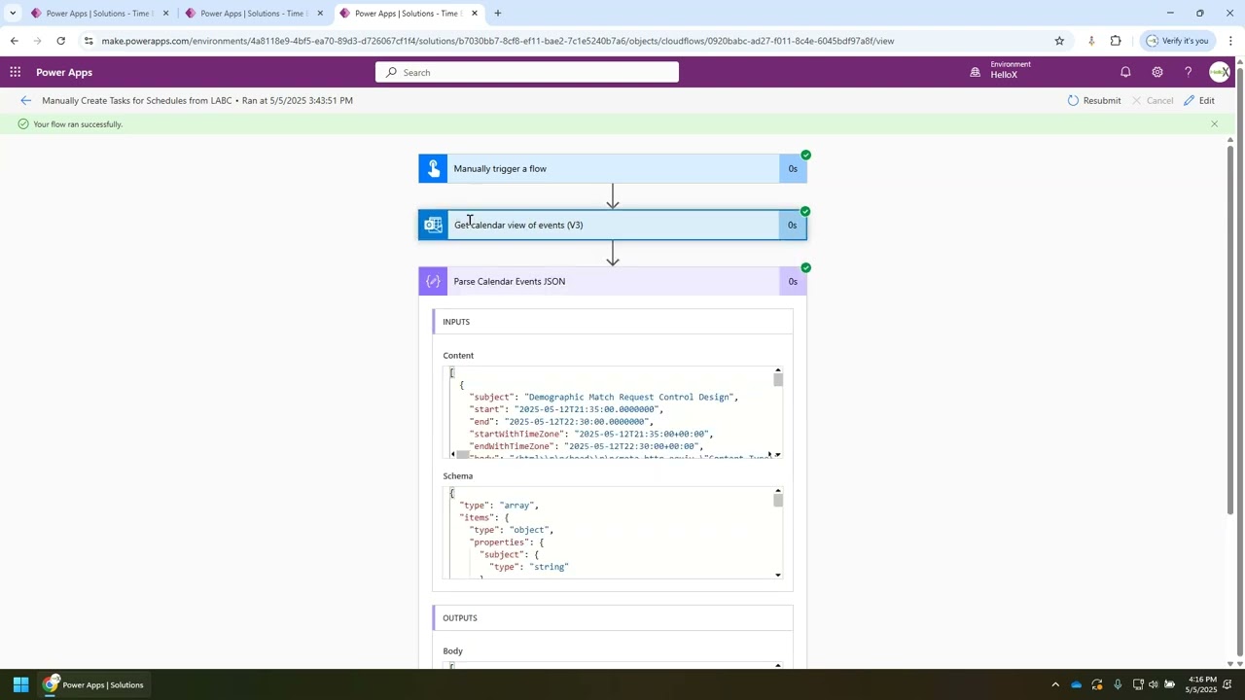
Task: Click Resubmit to rerun the flow
Action: coord(1094,100)
